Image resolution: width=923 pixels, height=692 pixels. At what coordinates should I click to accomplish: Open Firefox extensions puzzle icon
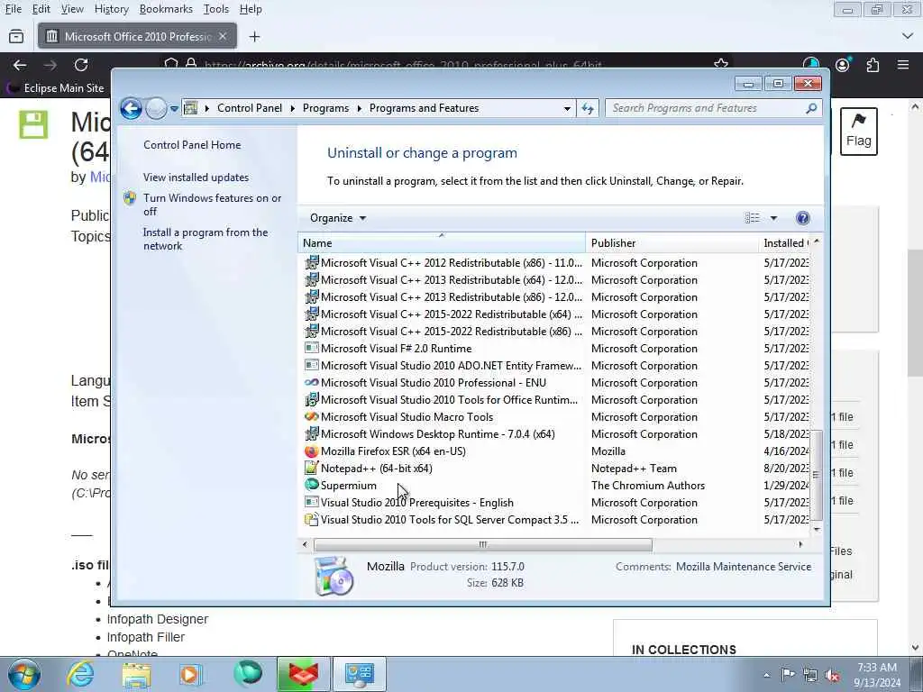873,65
